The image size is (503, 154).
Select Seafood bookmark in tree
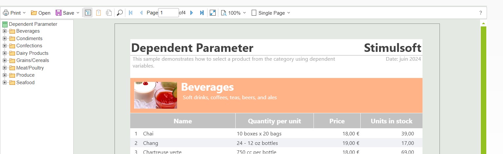pos(25,83)
